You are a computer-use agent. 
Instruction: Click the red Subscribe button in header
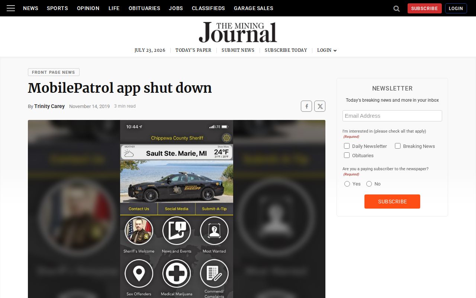coord(424,8)
